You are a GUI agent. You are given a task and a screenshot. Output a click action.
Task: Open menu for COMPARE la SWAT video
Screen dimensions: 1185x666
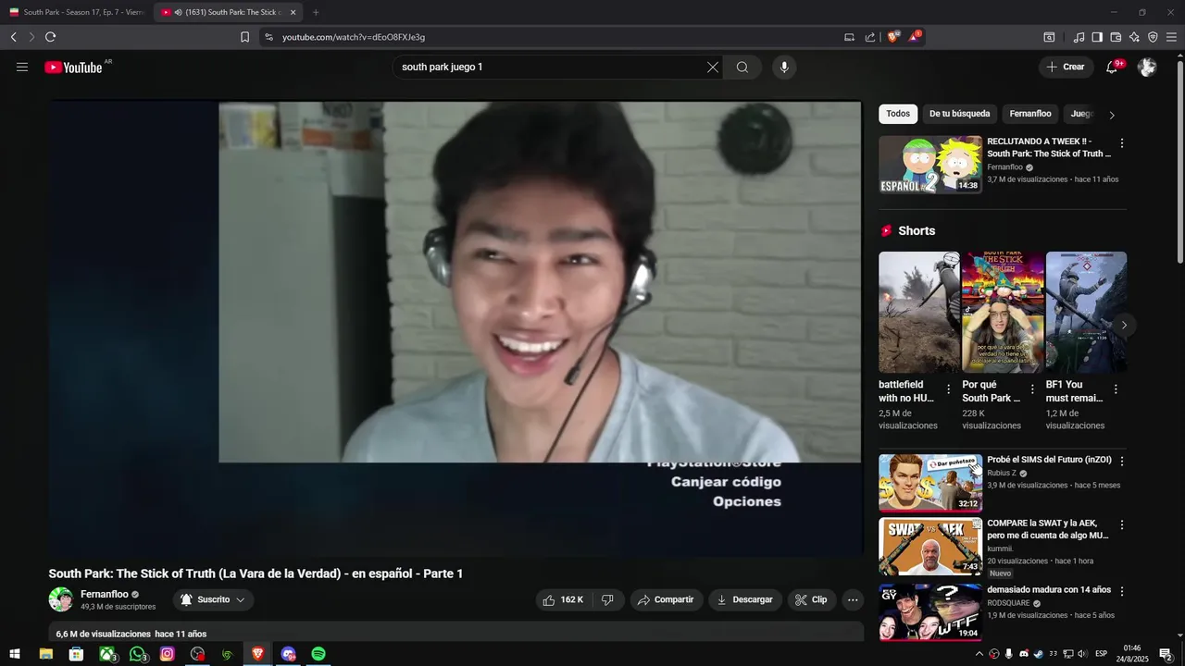click(x=1122, y=524)
